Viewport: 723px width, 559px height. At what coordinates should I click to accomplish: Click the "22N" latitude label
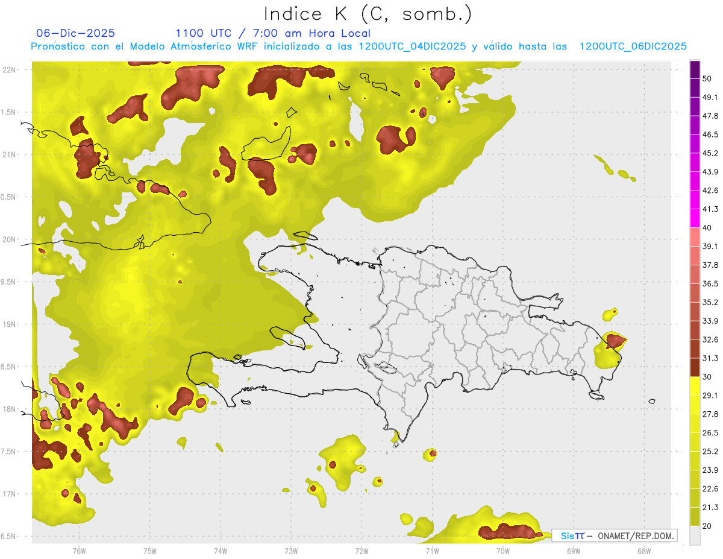pos(10,70)
